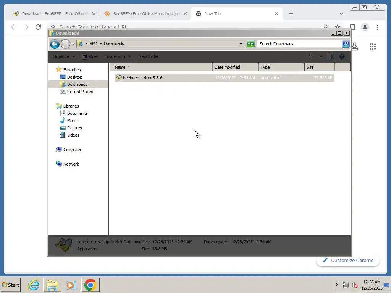
Task: Sort by Type column header
Action: coord(281,67)
